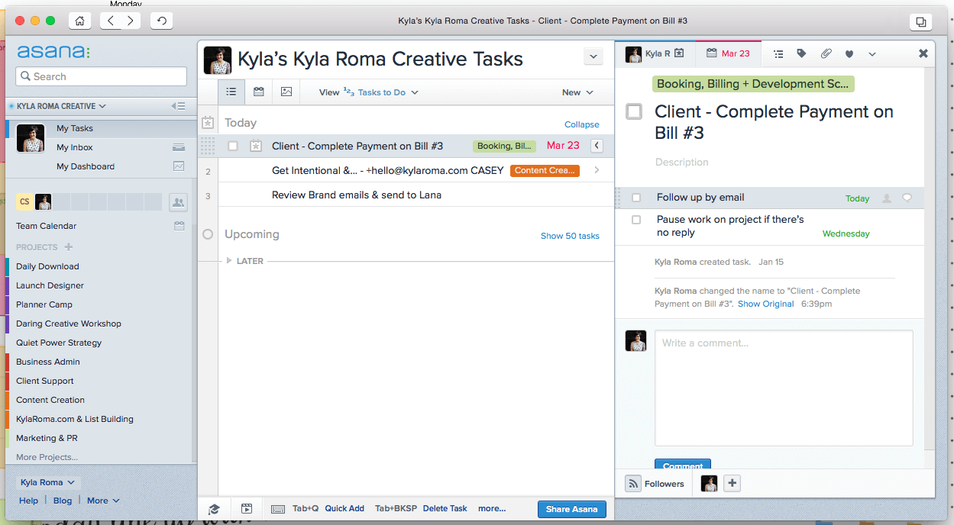954x525 pixels.
Task: Focus the Search field
Action: point(101,76)
